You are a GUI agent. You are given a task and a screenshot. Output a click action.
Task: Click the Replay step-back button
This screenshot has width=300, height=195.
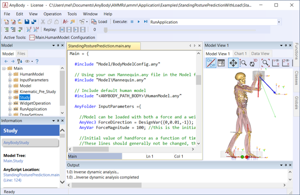tap(69, 29)
